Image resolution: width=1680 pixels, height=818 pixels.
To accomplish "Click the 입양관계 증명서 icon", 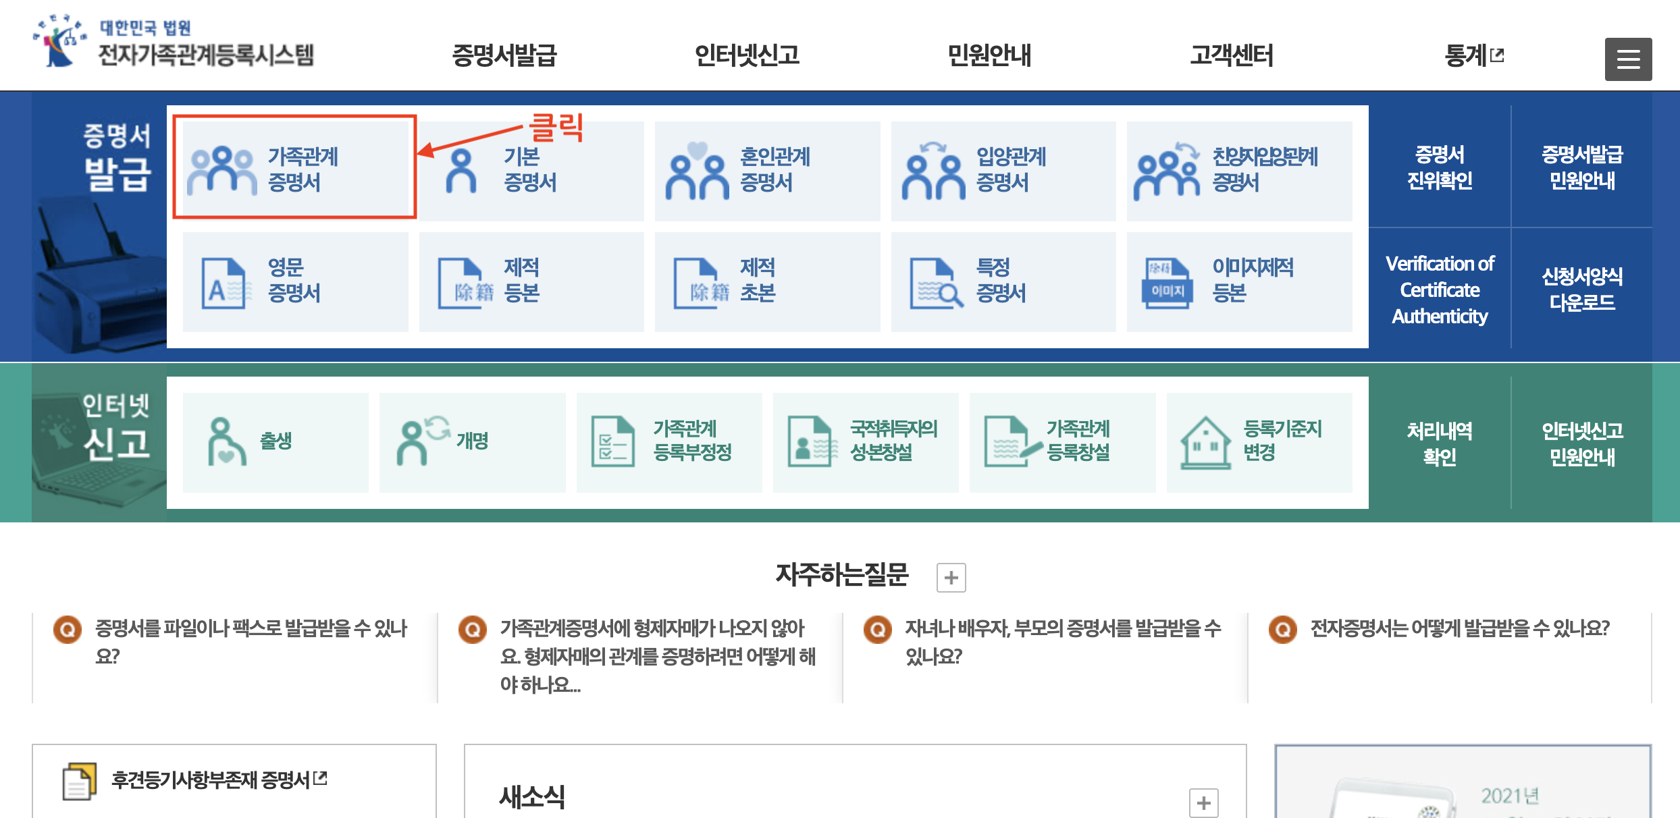I will pos(933,171).
